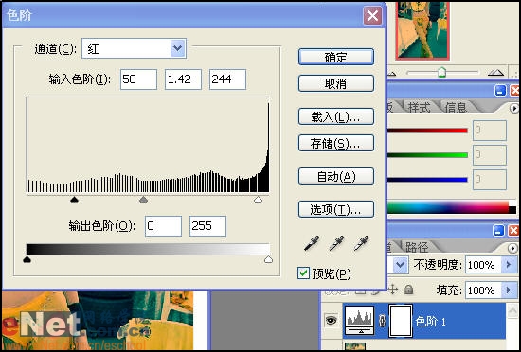Click the link icon on 色阶 1 layer
The image size is (521, 352).
coord(382,321)
